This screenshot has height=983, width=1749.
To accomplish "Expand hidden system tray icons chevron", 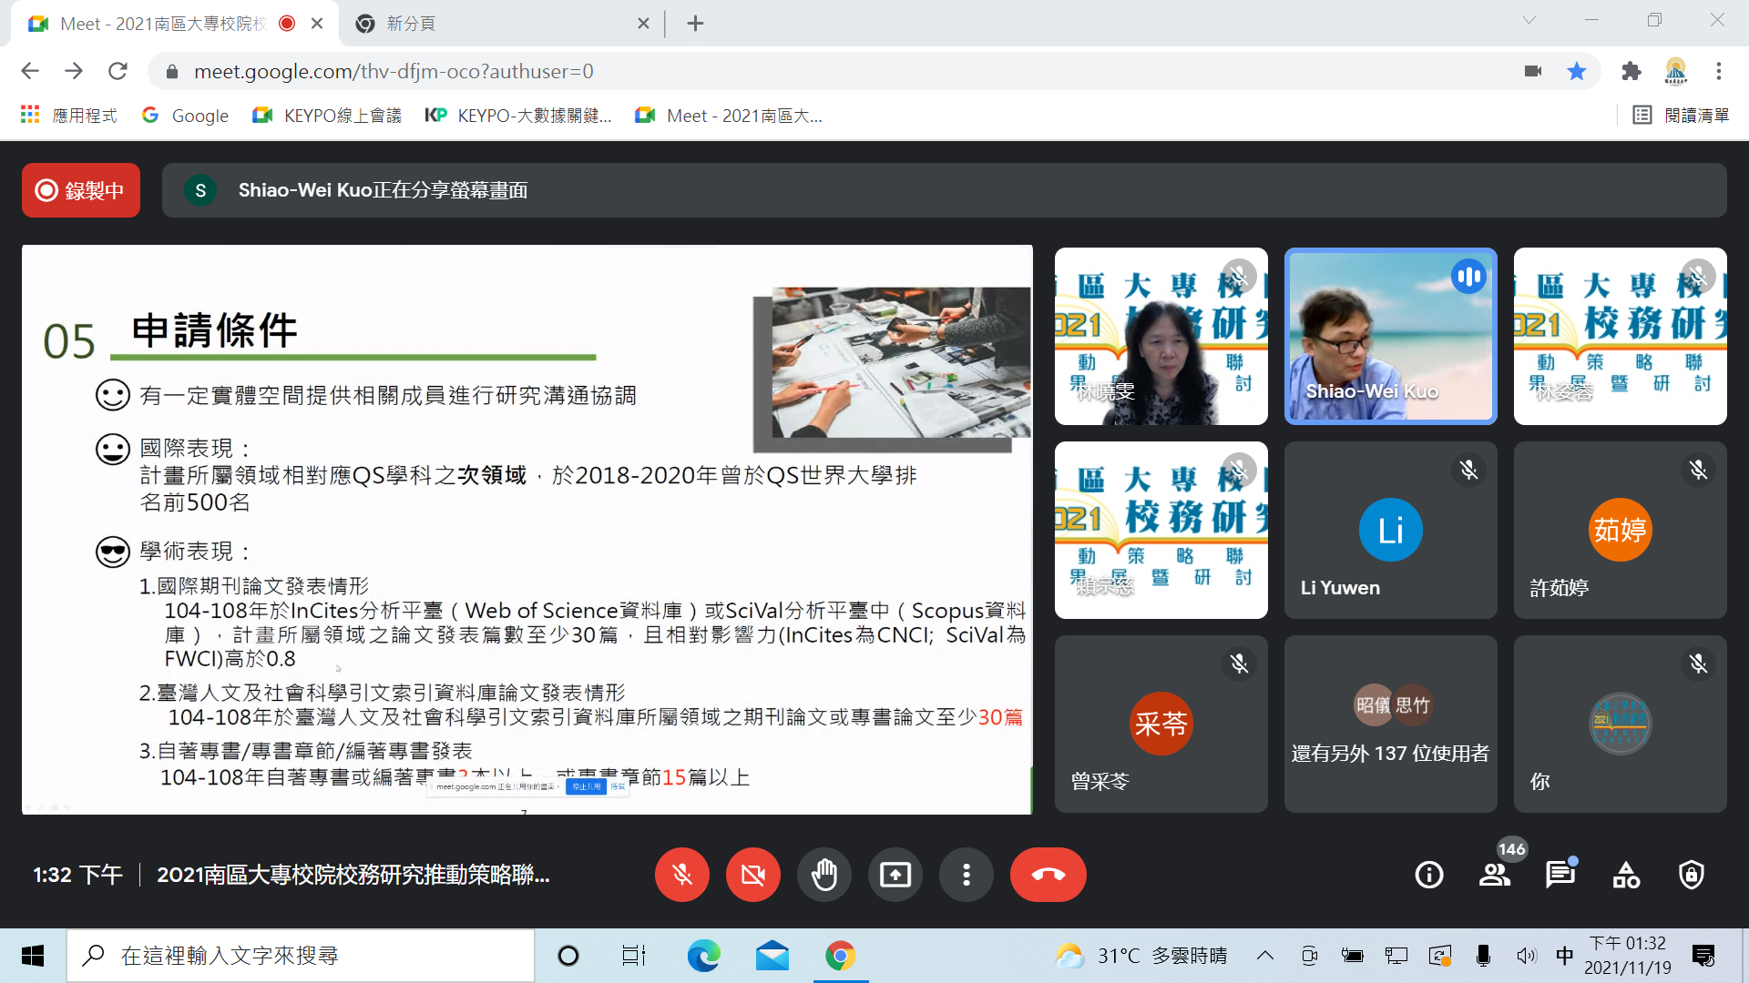I will click(x=1264, y=956).
